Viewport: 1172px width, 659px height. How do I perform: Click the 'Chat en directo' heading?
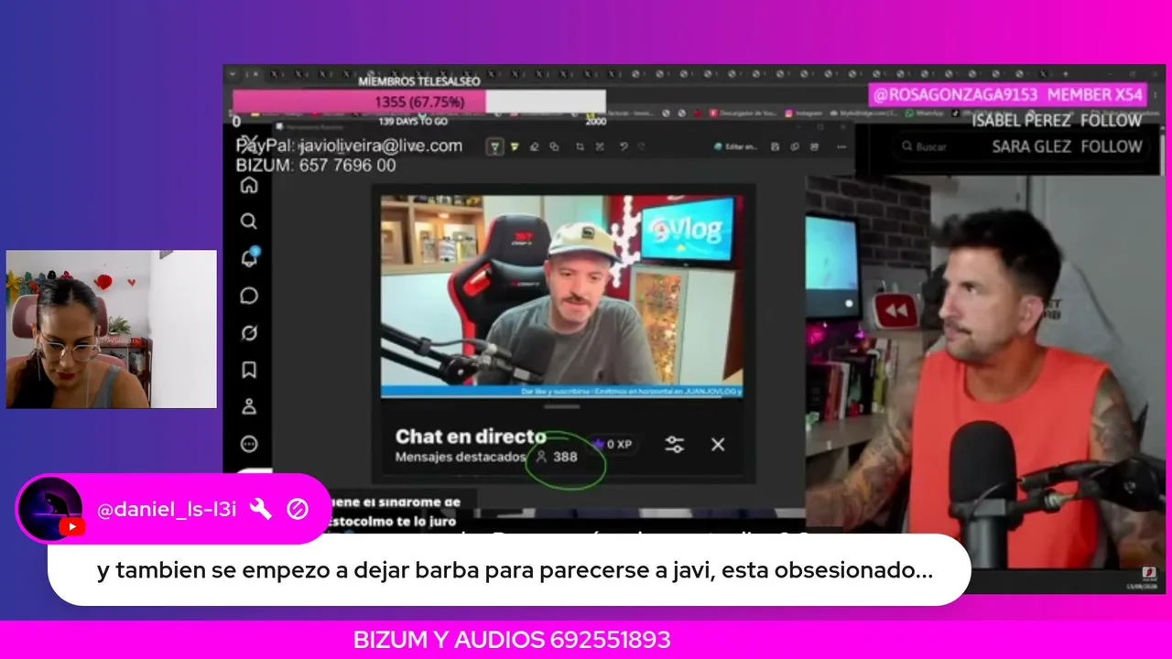[x=471, y=437]
